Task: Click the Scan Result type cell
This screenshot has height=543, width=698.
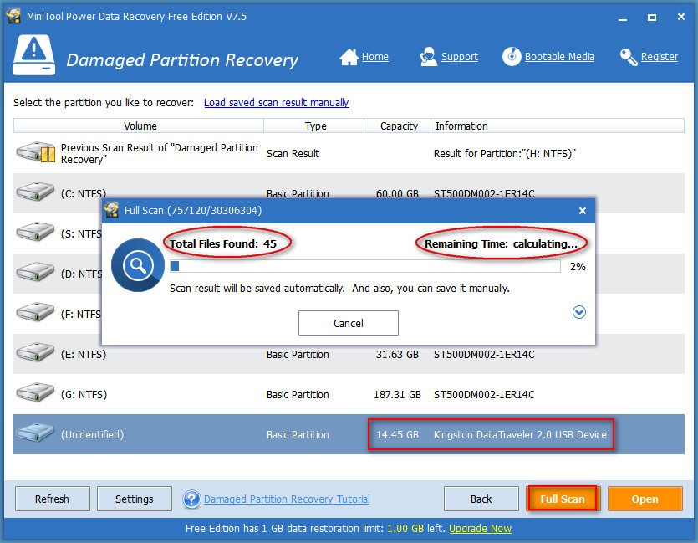Action: pos(293,154)
